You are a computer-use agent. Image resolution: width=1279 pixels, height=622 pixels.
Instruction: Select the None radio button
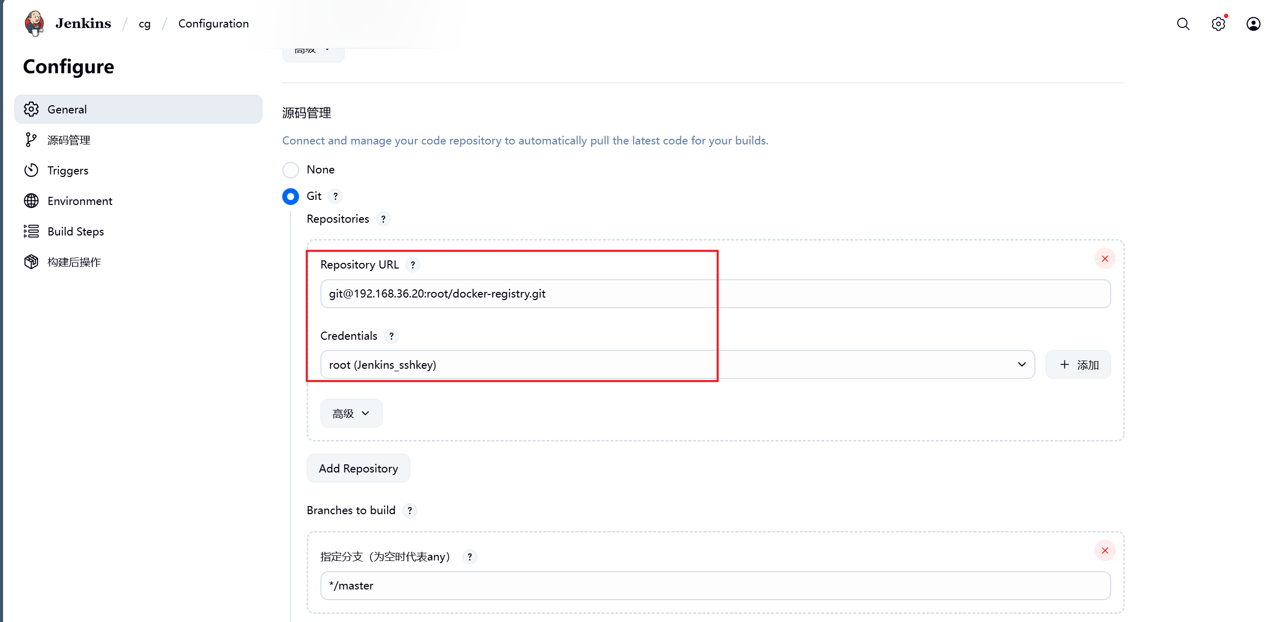(x=290, y=170)
